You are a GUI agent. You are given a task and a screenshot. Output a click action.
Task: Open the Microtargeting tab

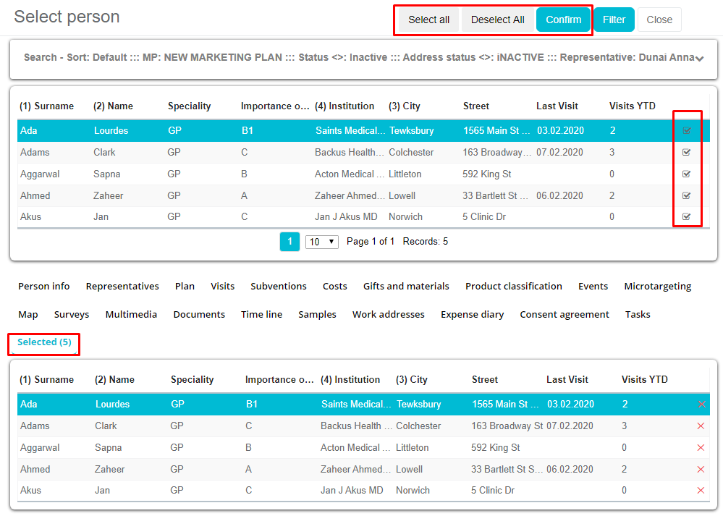click(657, 287)
